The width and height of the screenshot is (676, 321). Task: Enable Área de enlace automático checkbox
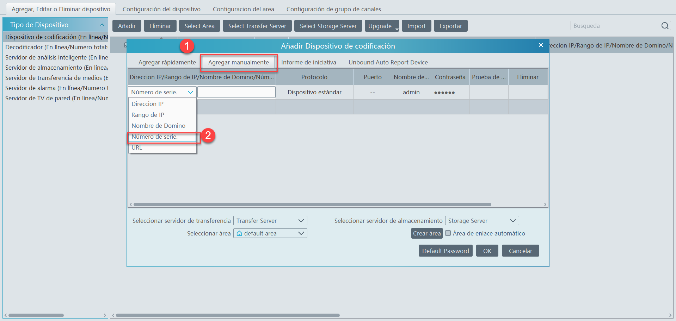coord(448,233)
